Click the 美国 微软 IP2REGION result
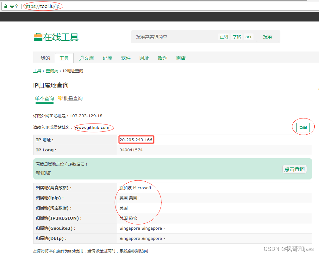This screenshot has width=319, height=255. click(128, 218)
